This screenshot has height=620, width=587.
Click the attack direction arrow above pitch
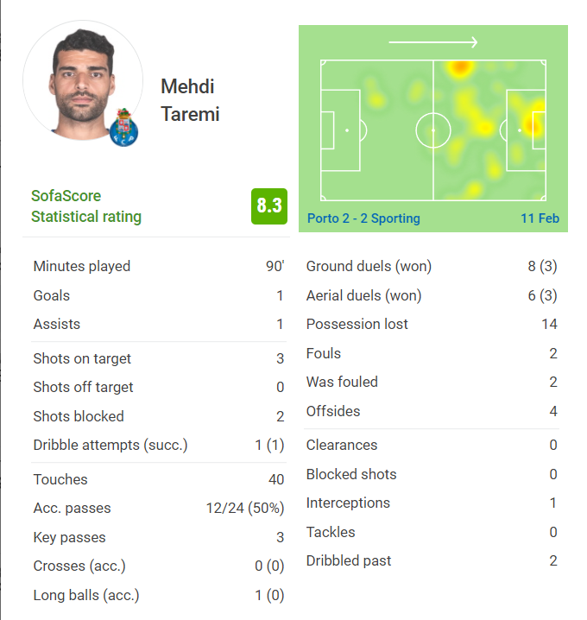[x=433, y=42]
